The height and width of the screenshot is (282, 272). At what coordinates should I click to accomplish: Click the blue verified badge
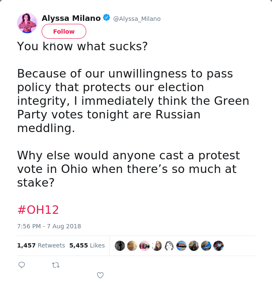coord(106,18)
